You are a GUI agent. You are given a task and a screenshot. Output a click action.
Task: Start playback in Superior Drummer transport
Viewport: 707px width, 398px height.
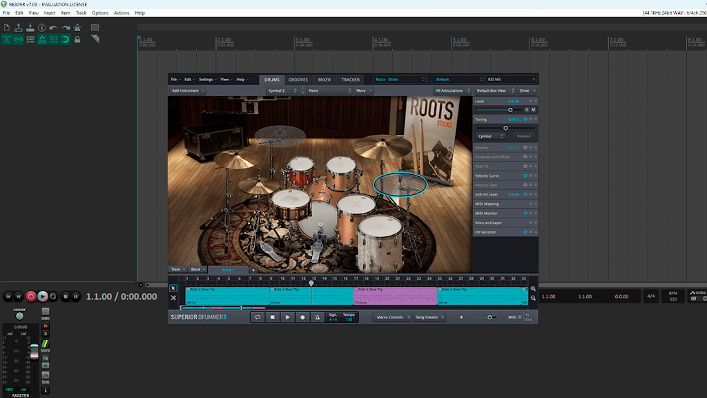[287, 317]
